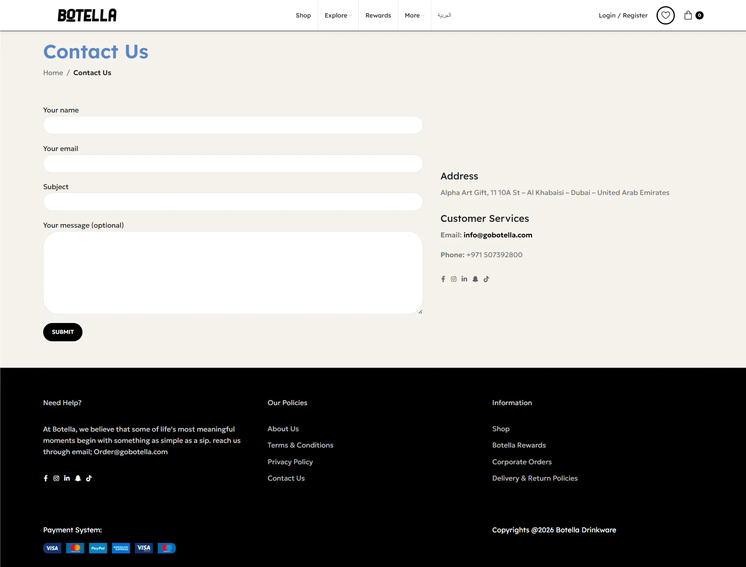Open TikTok icon in the contact info section

click(x=486, y=279)
